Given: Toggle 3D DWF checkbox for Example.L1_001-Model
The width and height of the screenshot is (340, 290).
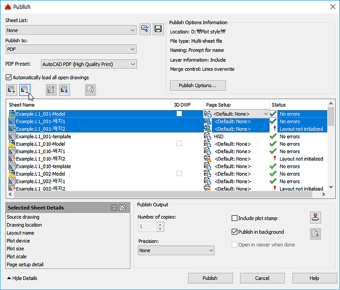Looking at the screenshot, I should tap(179, 113).
